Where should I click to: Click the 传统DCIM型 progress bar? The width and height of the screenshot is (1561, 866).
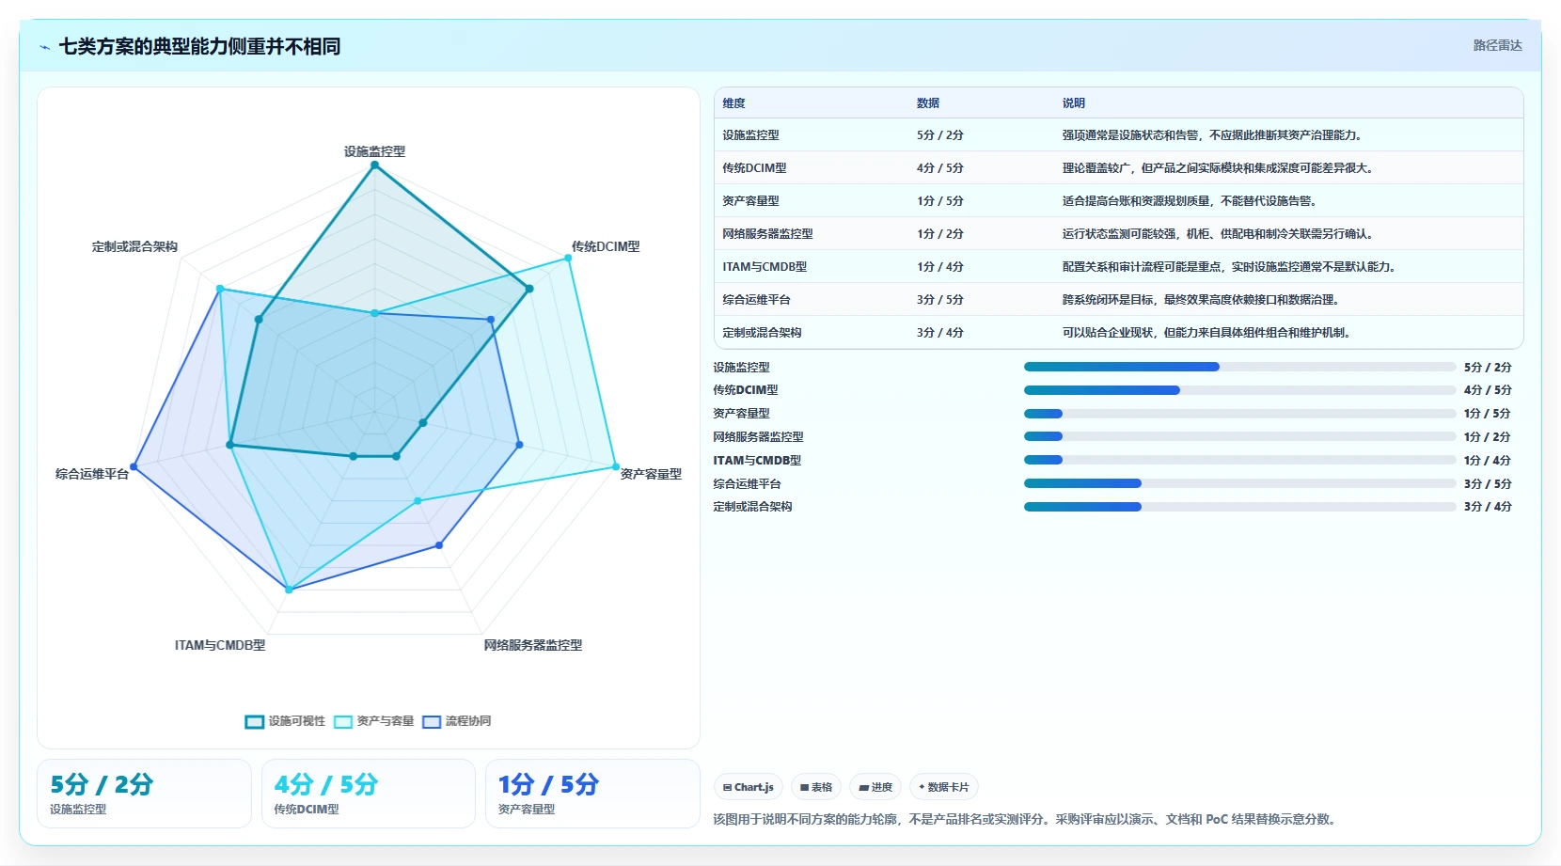tap(1239, 390)
